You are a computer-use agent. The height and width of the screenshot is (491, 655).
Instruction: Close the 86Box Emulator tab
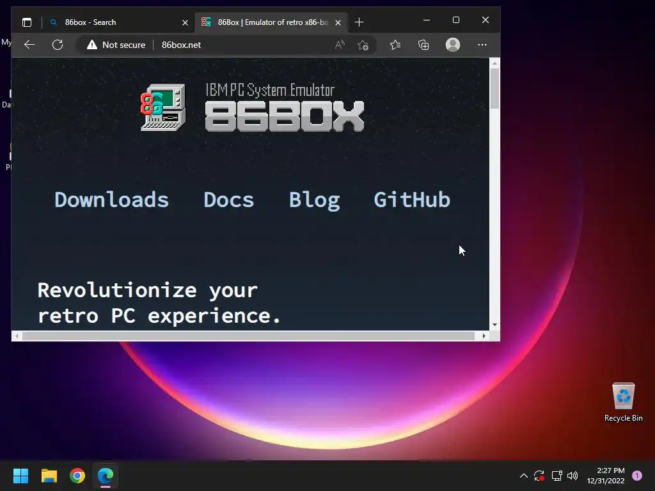338,22
